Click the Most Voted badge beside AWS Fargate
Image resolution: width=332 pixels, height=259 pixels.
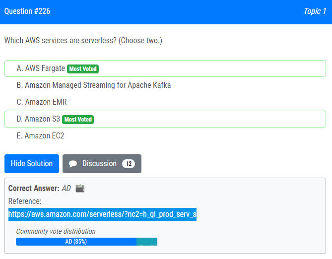[83, 69]
